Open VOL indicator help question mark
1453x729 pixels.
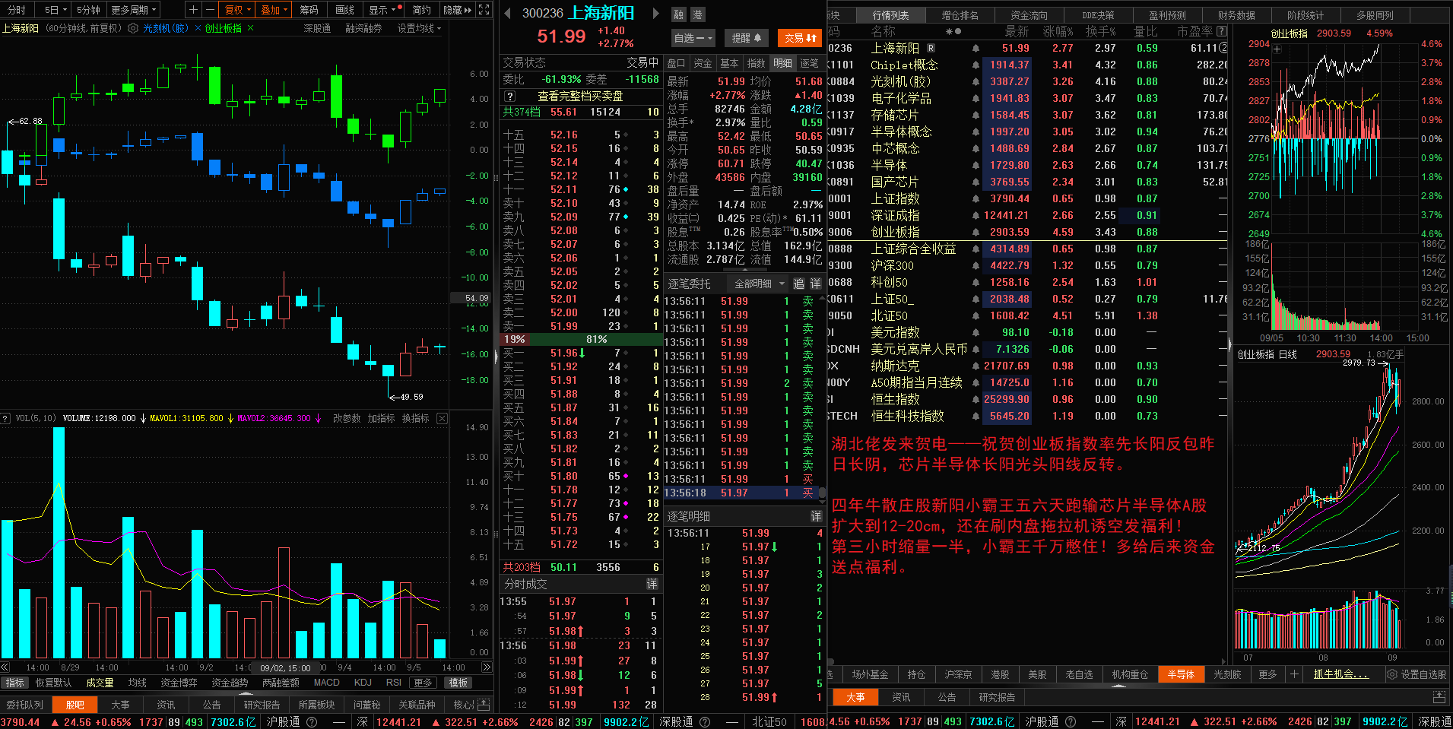point(5,418)
